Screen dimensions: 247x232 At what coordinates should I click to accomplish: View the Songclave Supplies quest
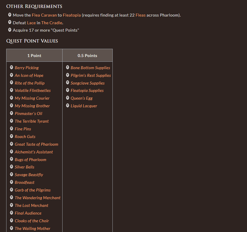pyautogui.click(x=88, y=83)
